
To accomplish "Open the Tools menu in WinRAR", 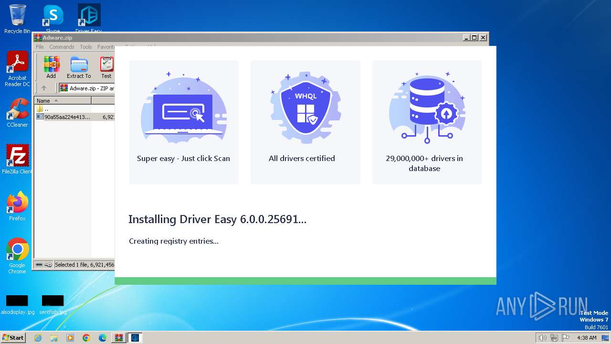I will coord(86,47).
